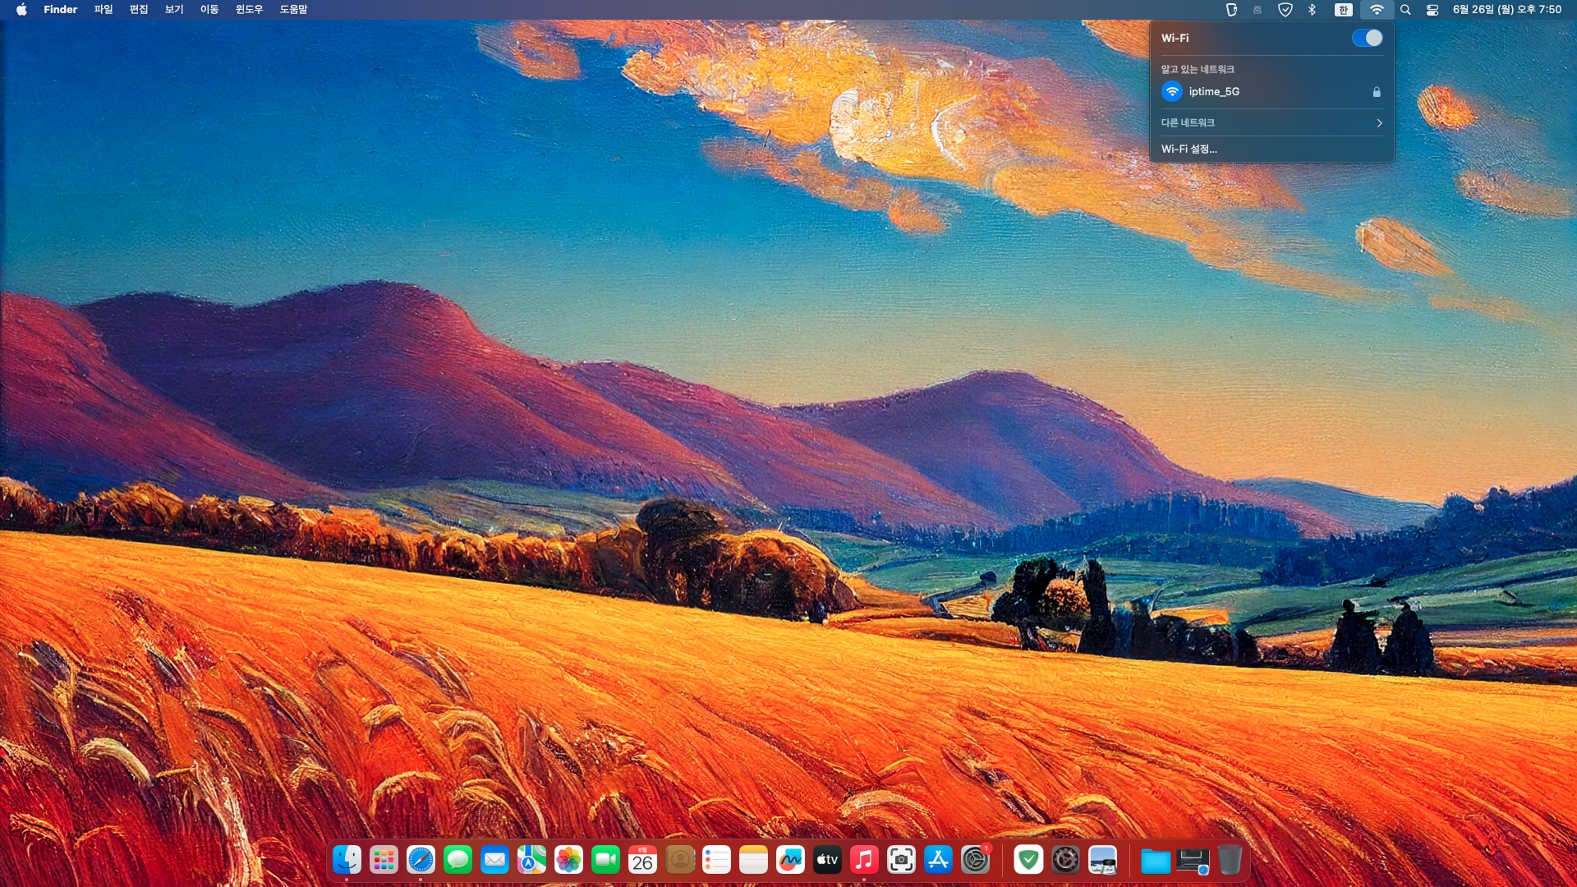Viewport: 1577px width, 887px height.
Task: Open Calendar showing 26 in Dock
Action: click(x=642, y=860)
